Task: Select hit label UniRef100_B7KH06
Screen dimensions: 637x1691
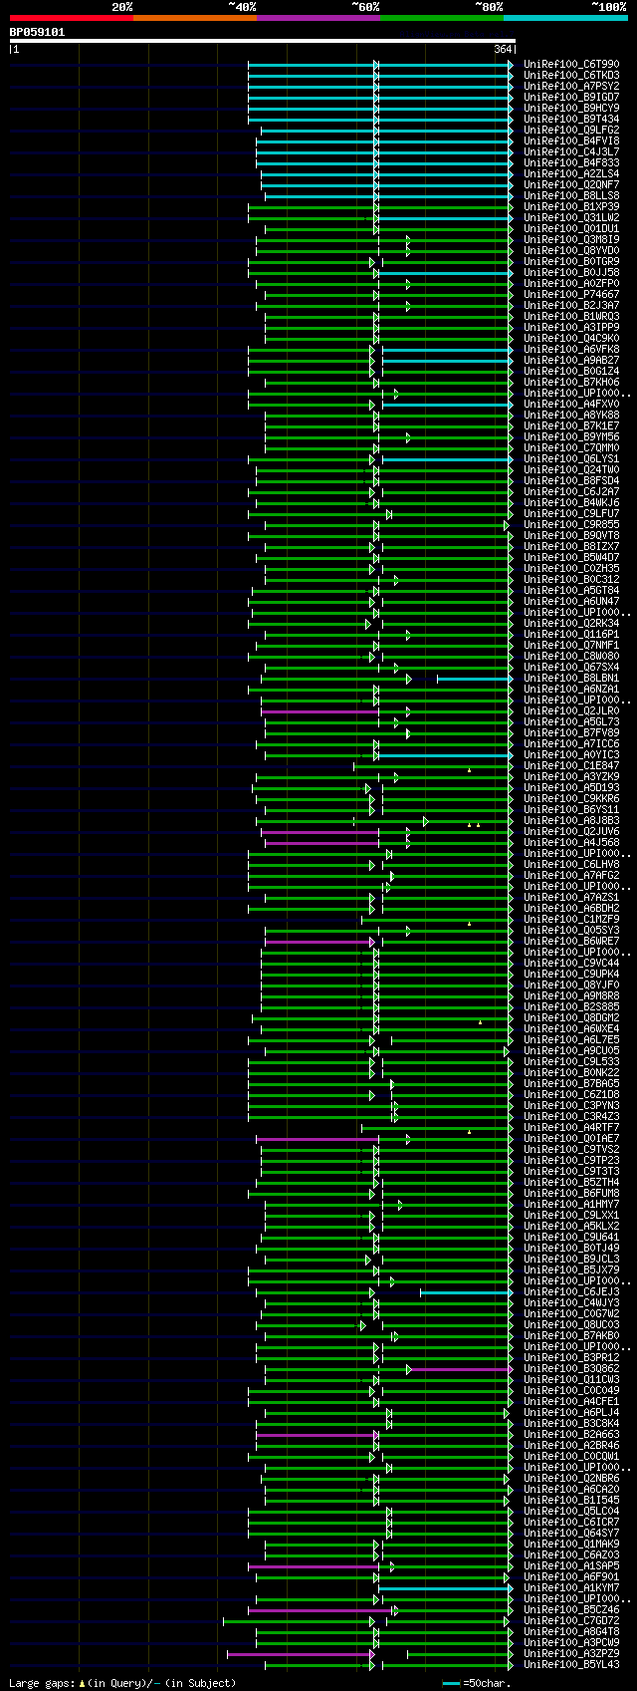Action: [x=571, y=382]
